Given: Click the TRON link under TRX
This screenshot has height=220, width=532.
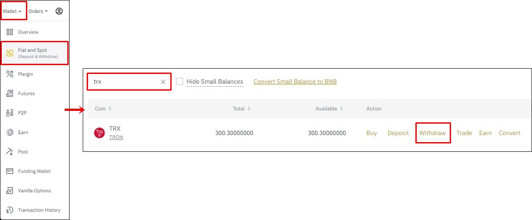Looking at the screenshot, I should pos(116,137).
